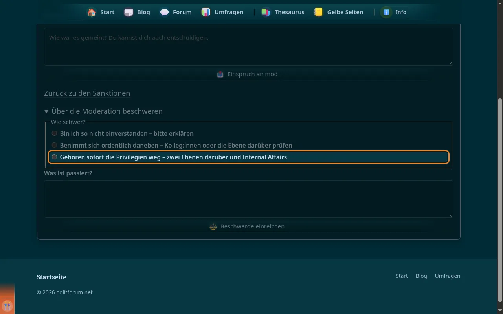Open the Blog link in the footer
The width and height of the screenshot is (503, 314).
(421, 276)
